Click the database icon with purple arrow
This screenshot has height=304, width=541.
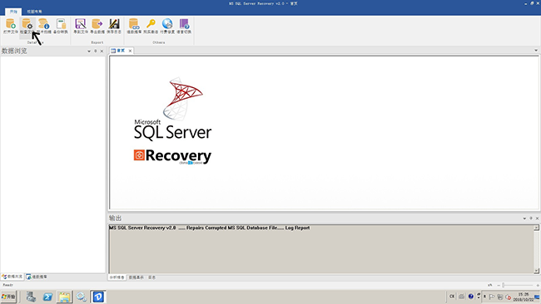[x=97, y=24]
